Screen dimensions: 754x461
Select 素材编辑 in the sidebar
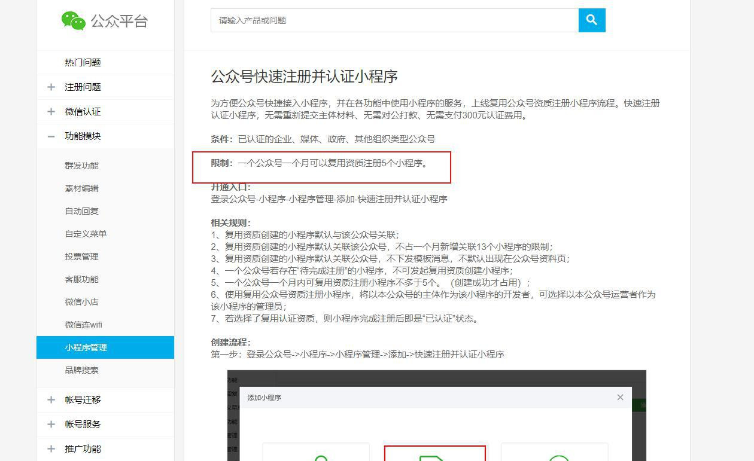coord(81,188)
